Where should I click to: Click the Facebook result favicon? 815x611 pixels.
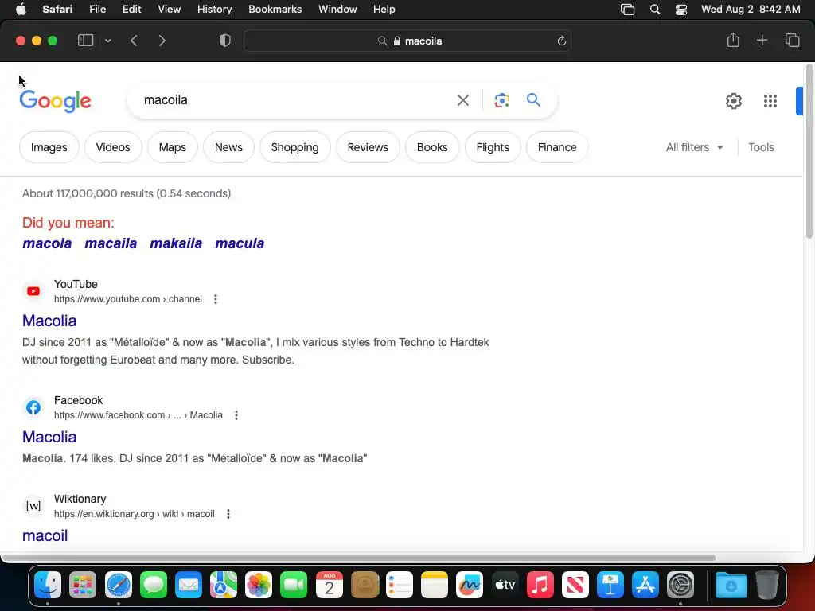click(x=33, y=408)
